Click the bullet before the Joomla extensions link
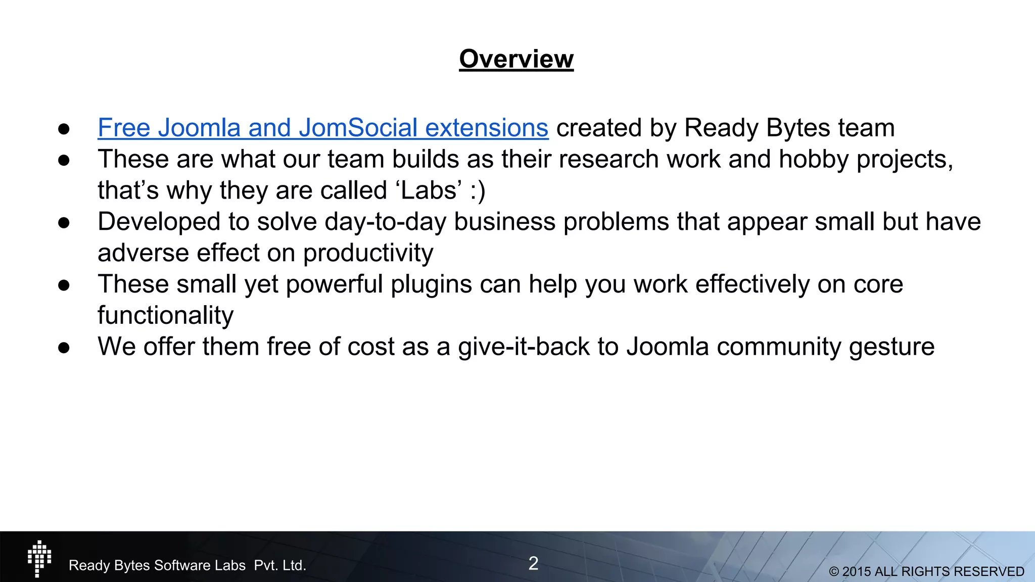 point(64,129)
